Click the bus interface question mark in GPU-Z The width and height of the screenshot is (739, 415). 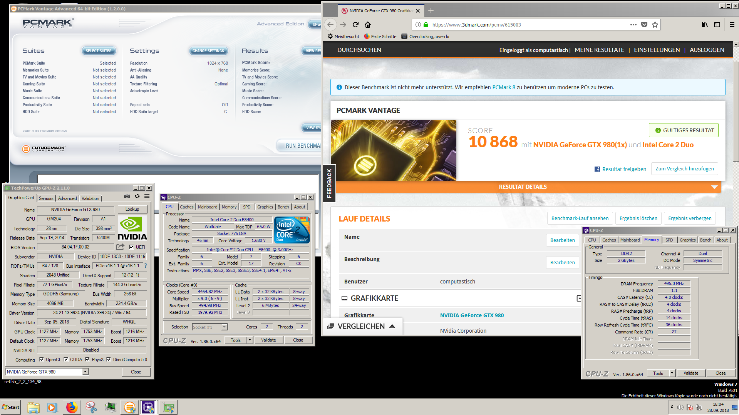(x=146, y=266)
